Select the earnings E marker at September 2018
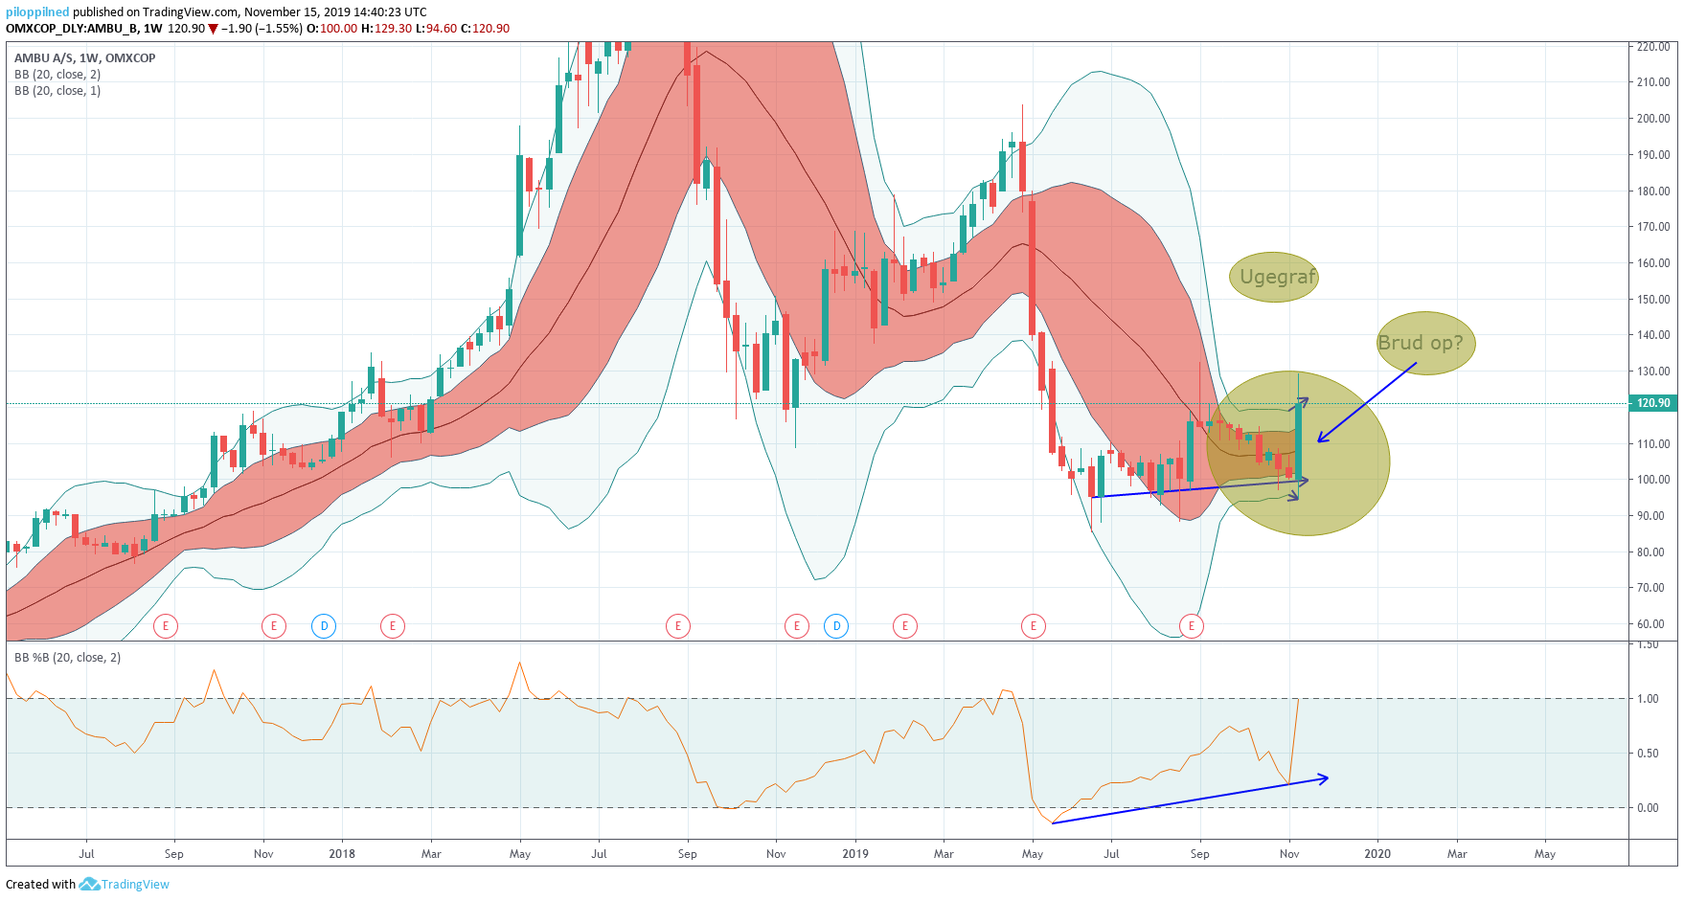 tap(678, 626)
